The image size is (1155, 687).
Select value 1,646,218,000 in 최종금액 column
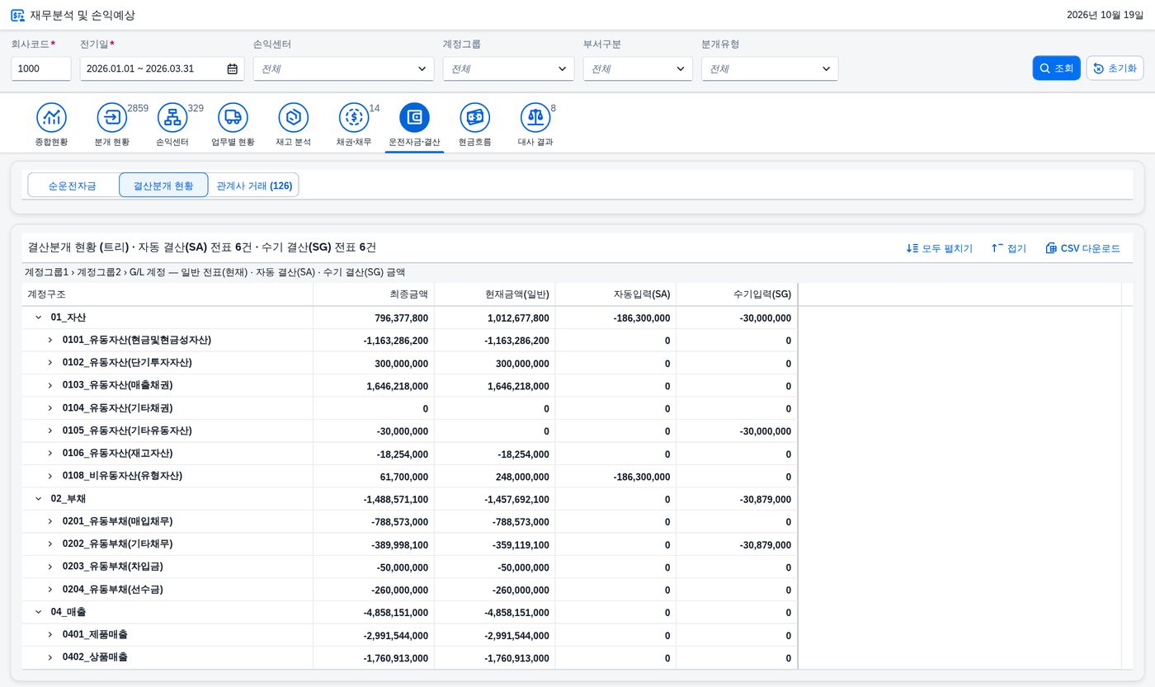396,386
